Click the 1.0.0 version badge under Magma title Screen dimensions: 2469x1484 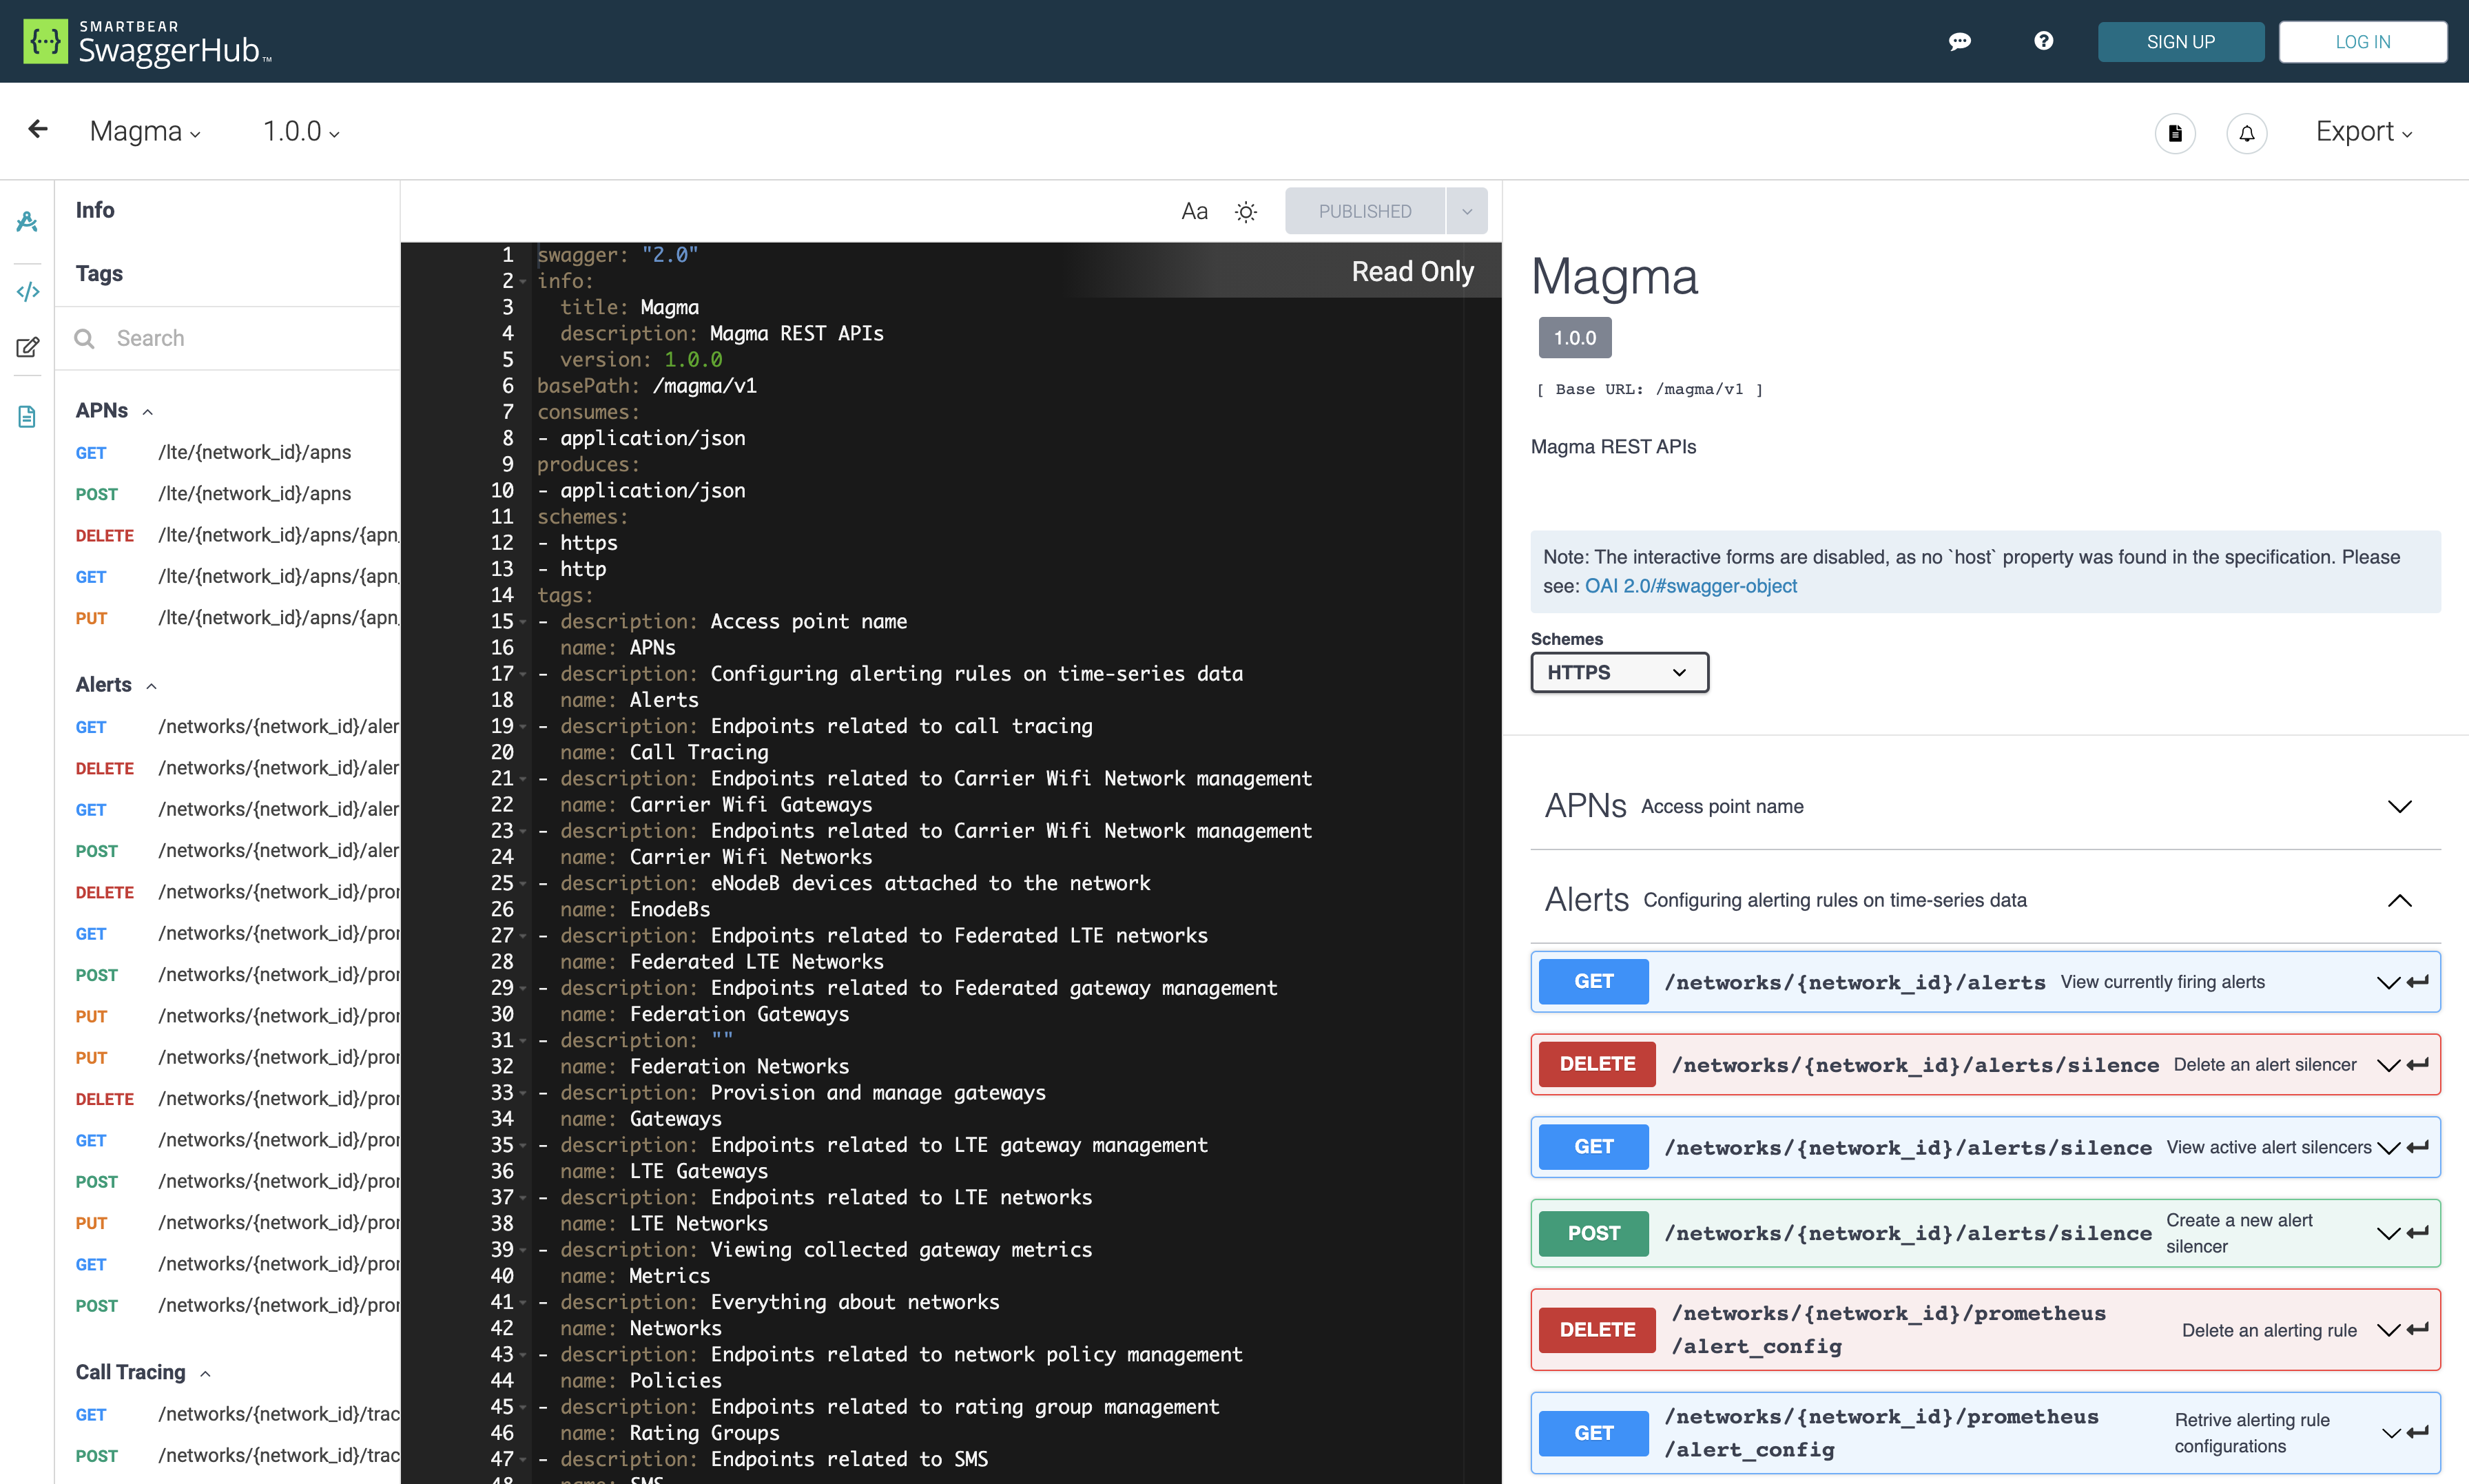click(x=1574, y=337)
